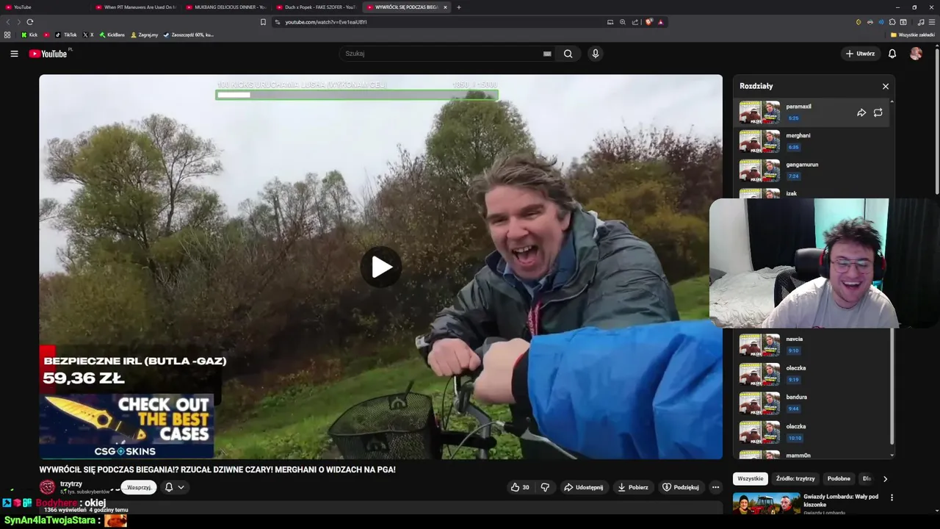Click the Pobierz download button
The width and height of the screenshot is (940, 529).
pyautogui.click(x=632, y=487)
